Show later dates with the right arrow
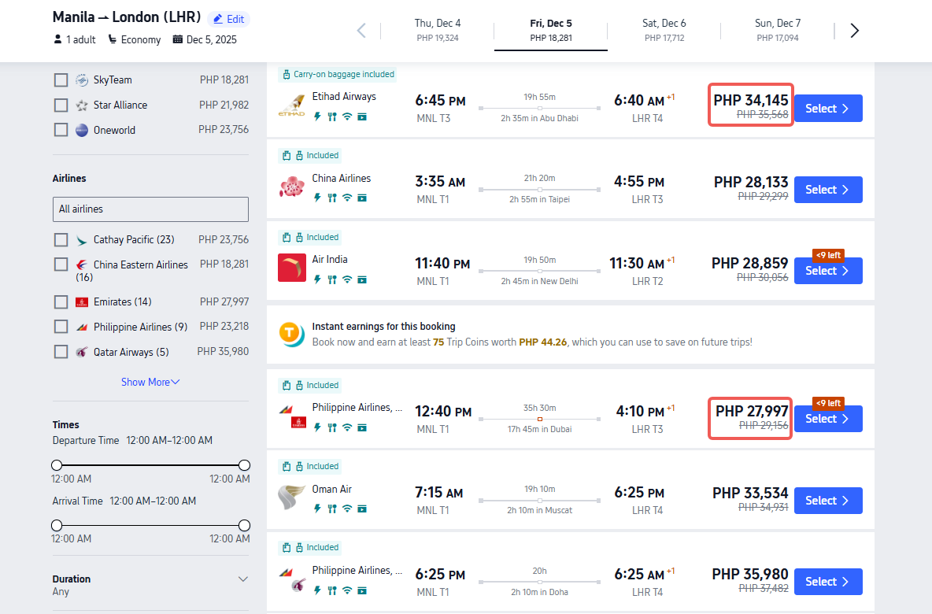932x614 pixels. click(855, 31)
